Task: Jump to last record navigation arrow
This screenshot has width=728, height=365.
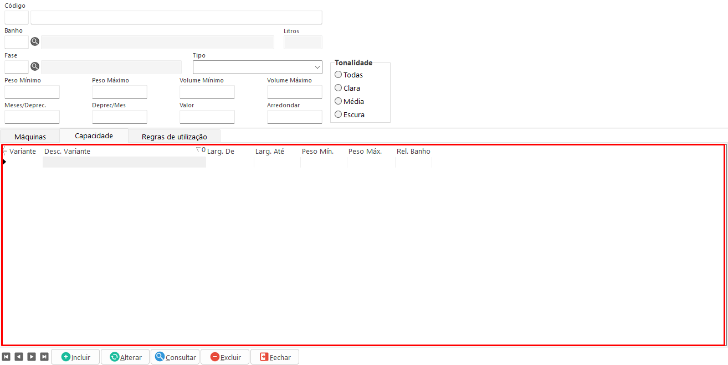Action: (x=44, y=357)
